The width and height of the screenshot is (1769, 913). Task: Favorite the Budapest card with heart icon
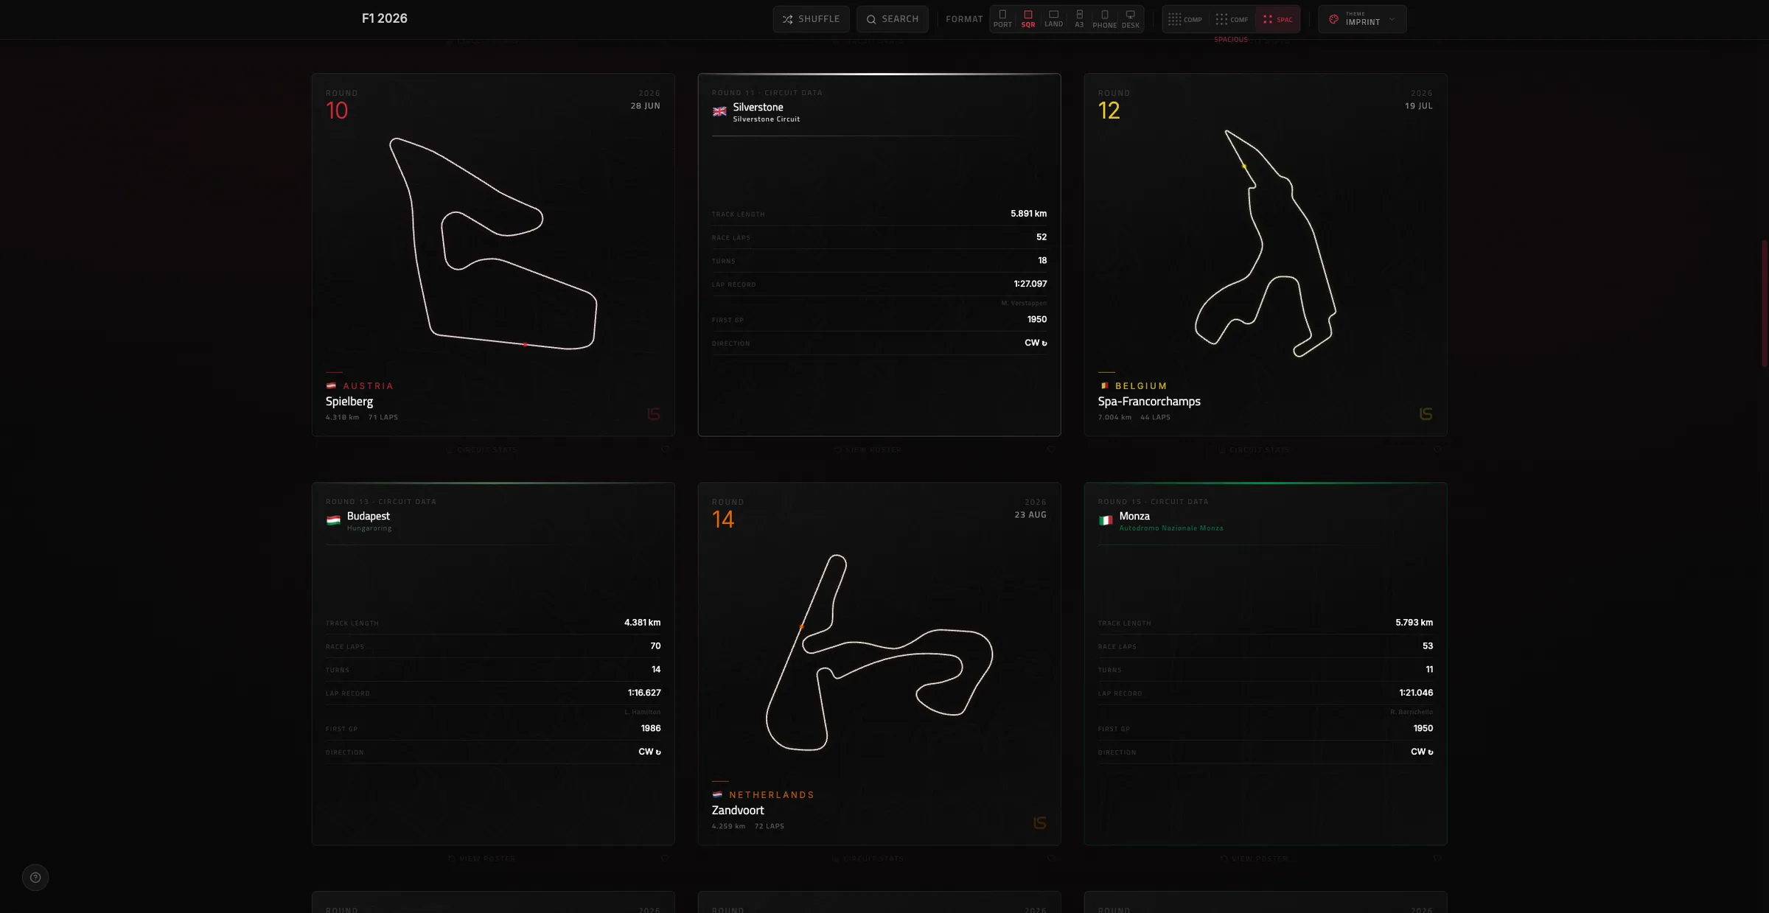pyautogui.click(x=665, y=858)
